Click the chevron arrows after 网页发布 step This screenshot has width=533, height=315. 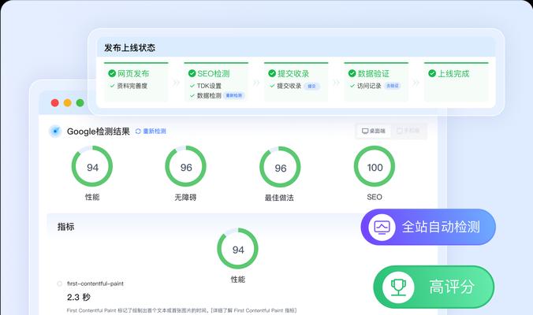176,83
